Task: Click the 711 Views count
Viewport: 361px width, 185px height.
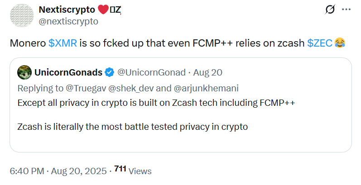Action: click(x=133, y=171)
